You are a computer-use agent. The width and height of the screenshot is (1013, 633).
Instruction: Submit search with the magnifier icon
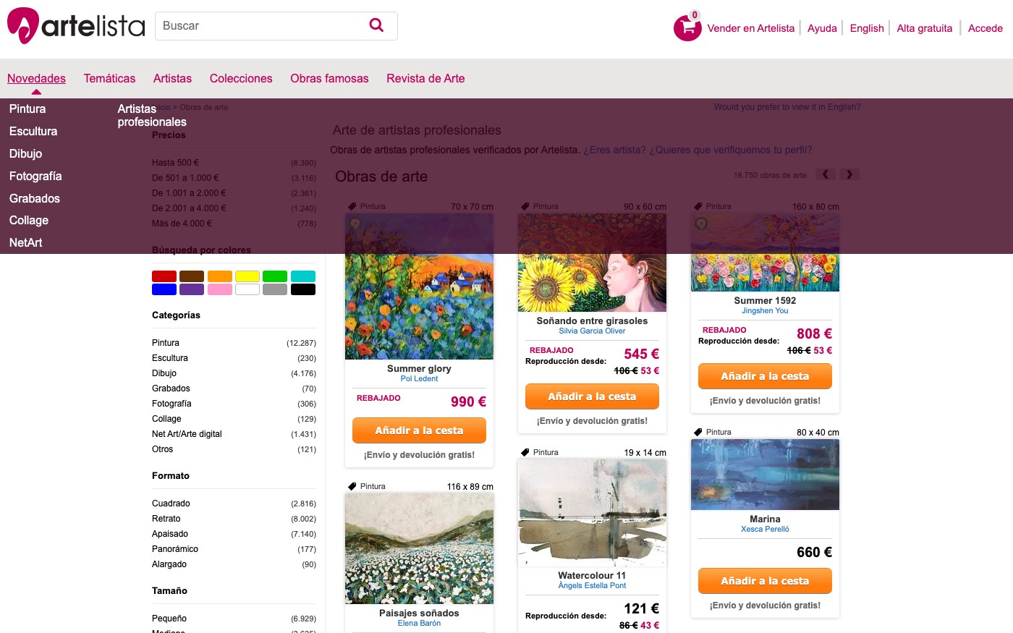tap(376, 25)
